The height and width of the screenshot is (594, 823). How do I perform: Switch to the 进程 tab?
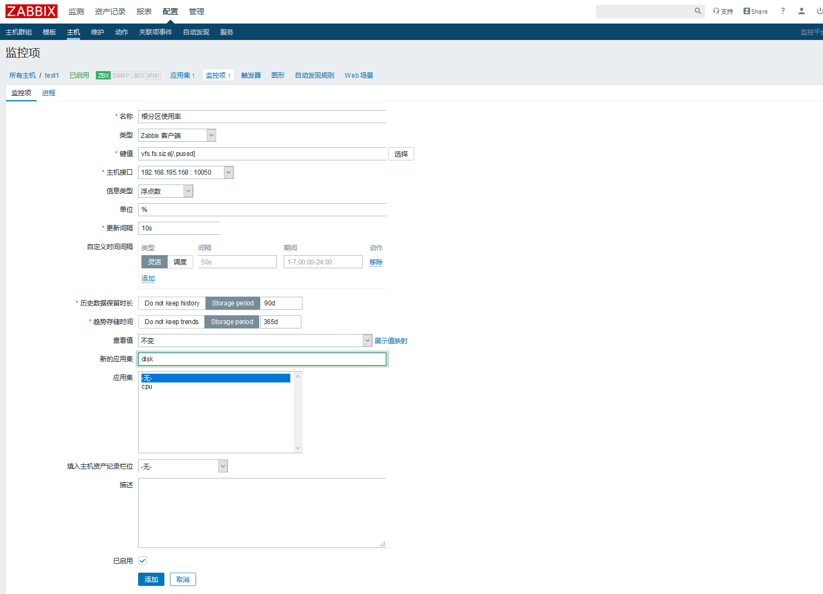pyautogui.click(x=49, y=93)
